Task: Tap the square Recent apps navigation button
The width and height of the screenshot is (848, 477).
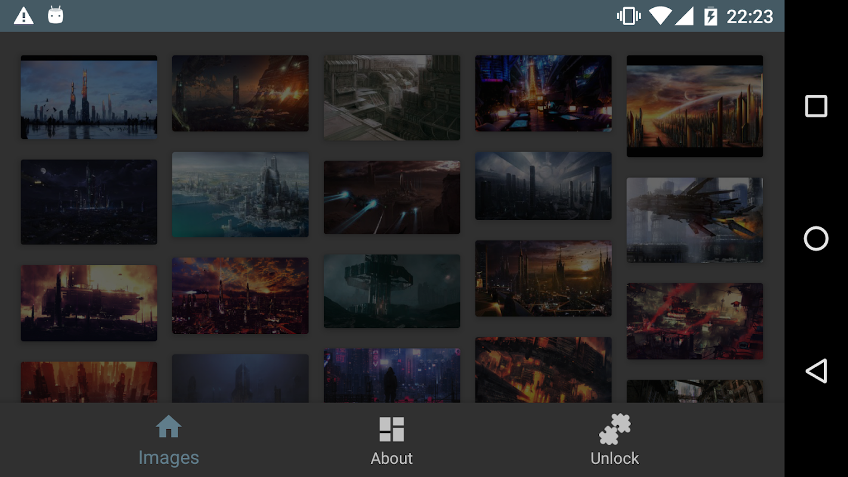Action: (816, 106)
